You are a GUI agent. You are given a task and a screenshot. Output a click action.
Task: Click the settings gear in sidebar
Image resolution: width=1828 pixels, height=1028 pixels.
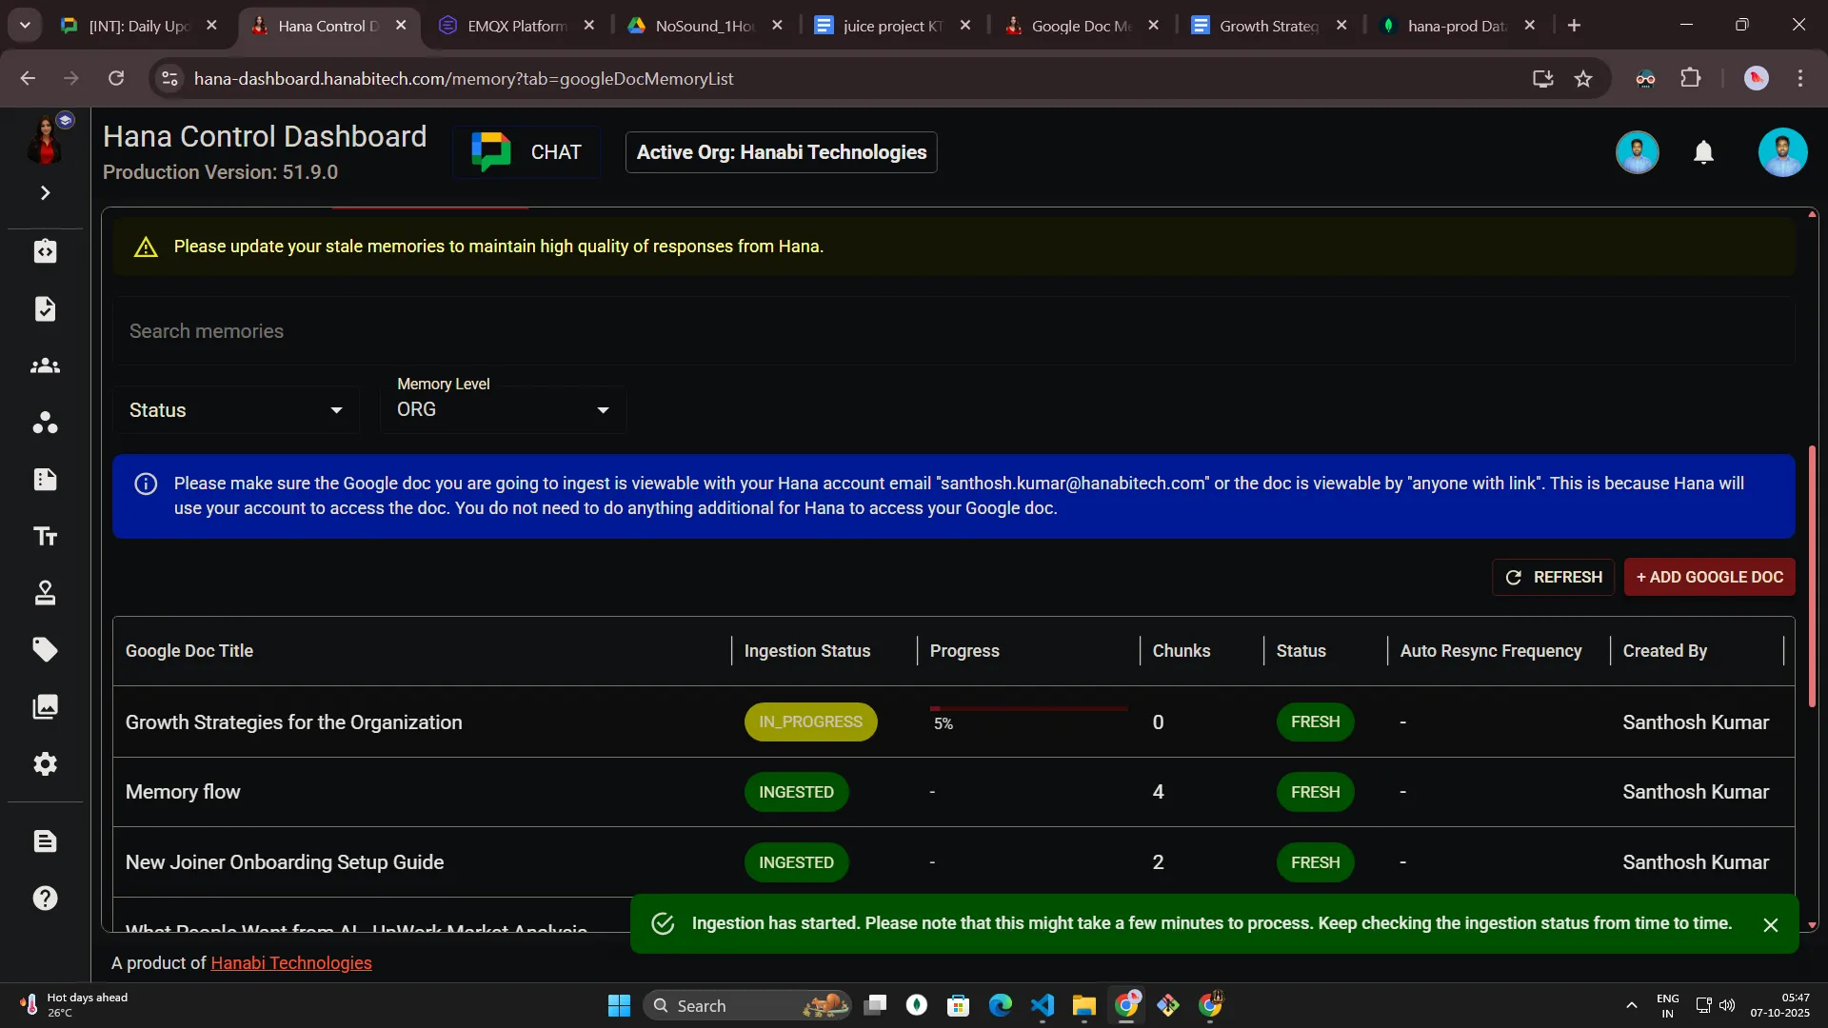45,764
